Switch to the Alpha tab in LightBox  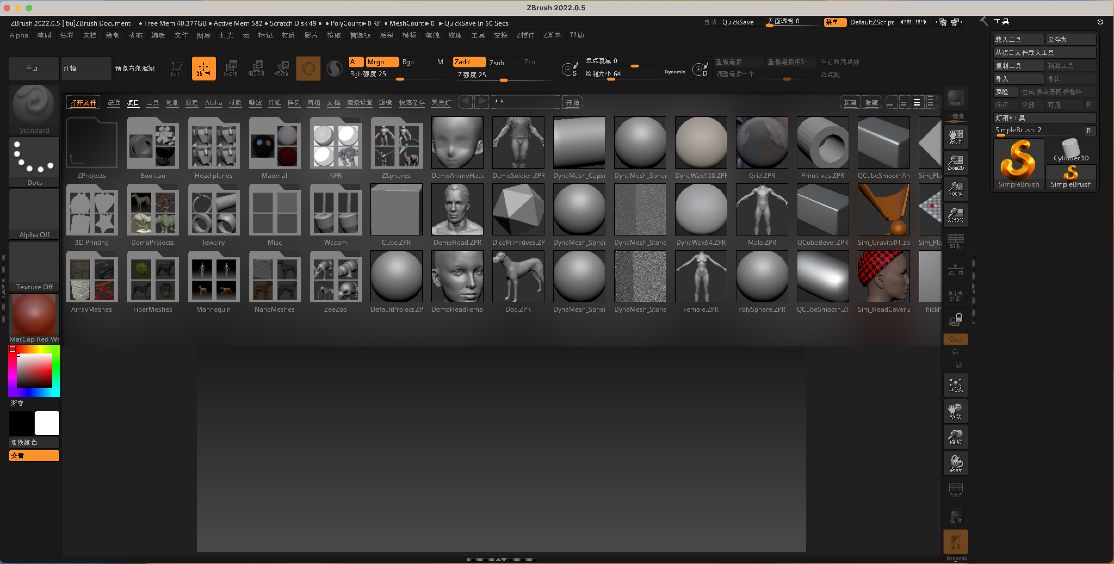click(x=213, y=103)
